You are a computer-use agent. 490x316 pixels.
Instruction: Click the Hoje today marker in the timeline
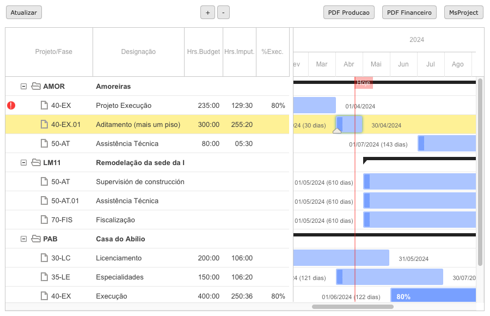(364, 83)
